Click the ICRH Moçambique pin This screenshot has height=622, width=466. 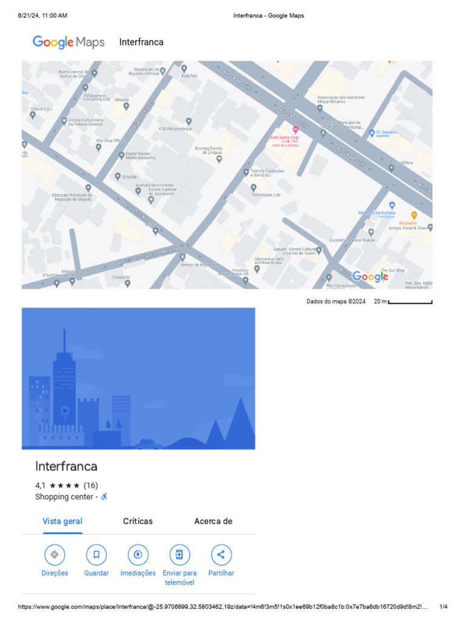[x=189, y=121]
